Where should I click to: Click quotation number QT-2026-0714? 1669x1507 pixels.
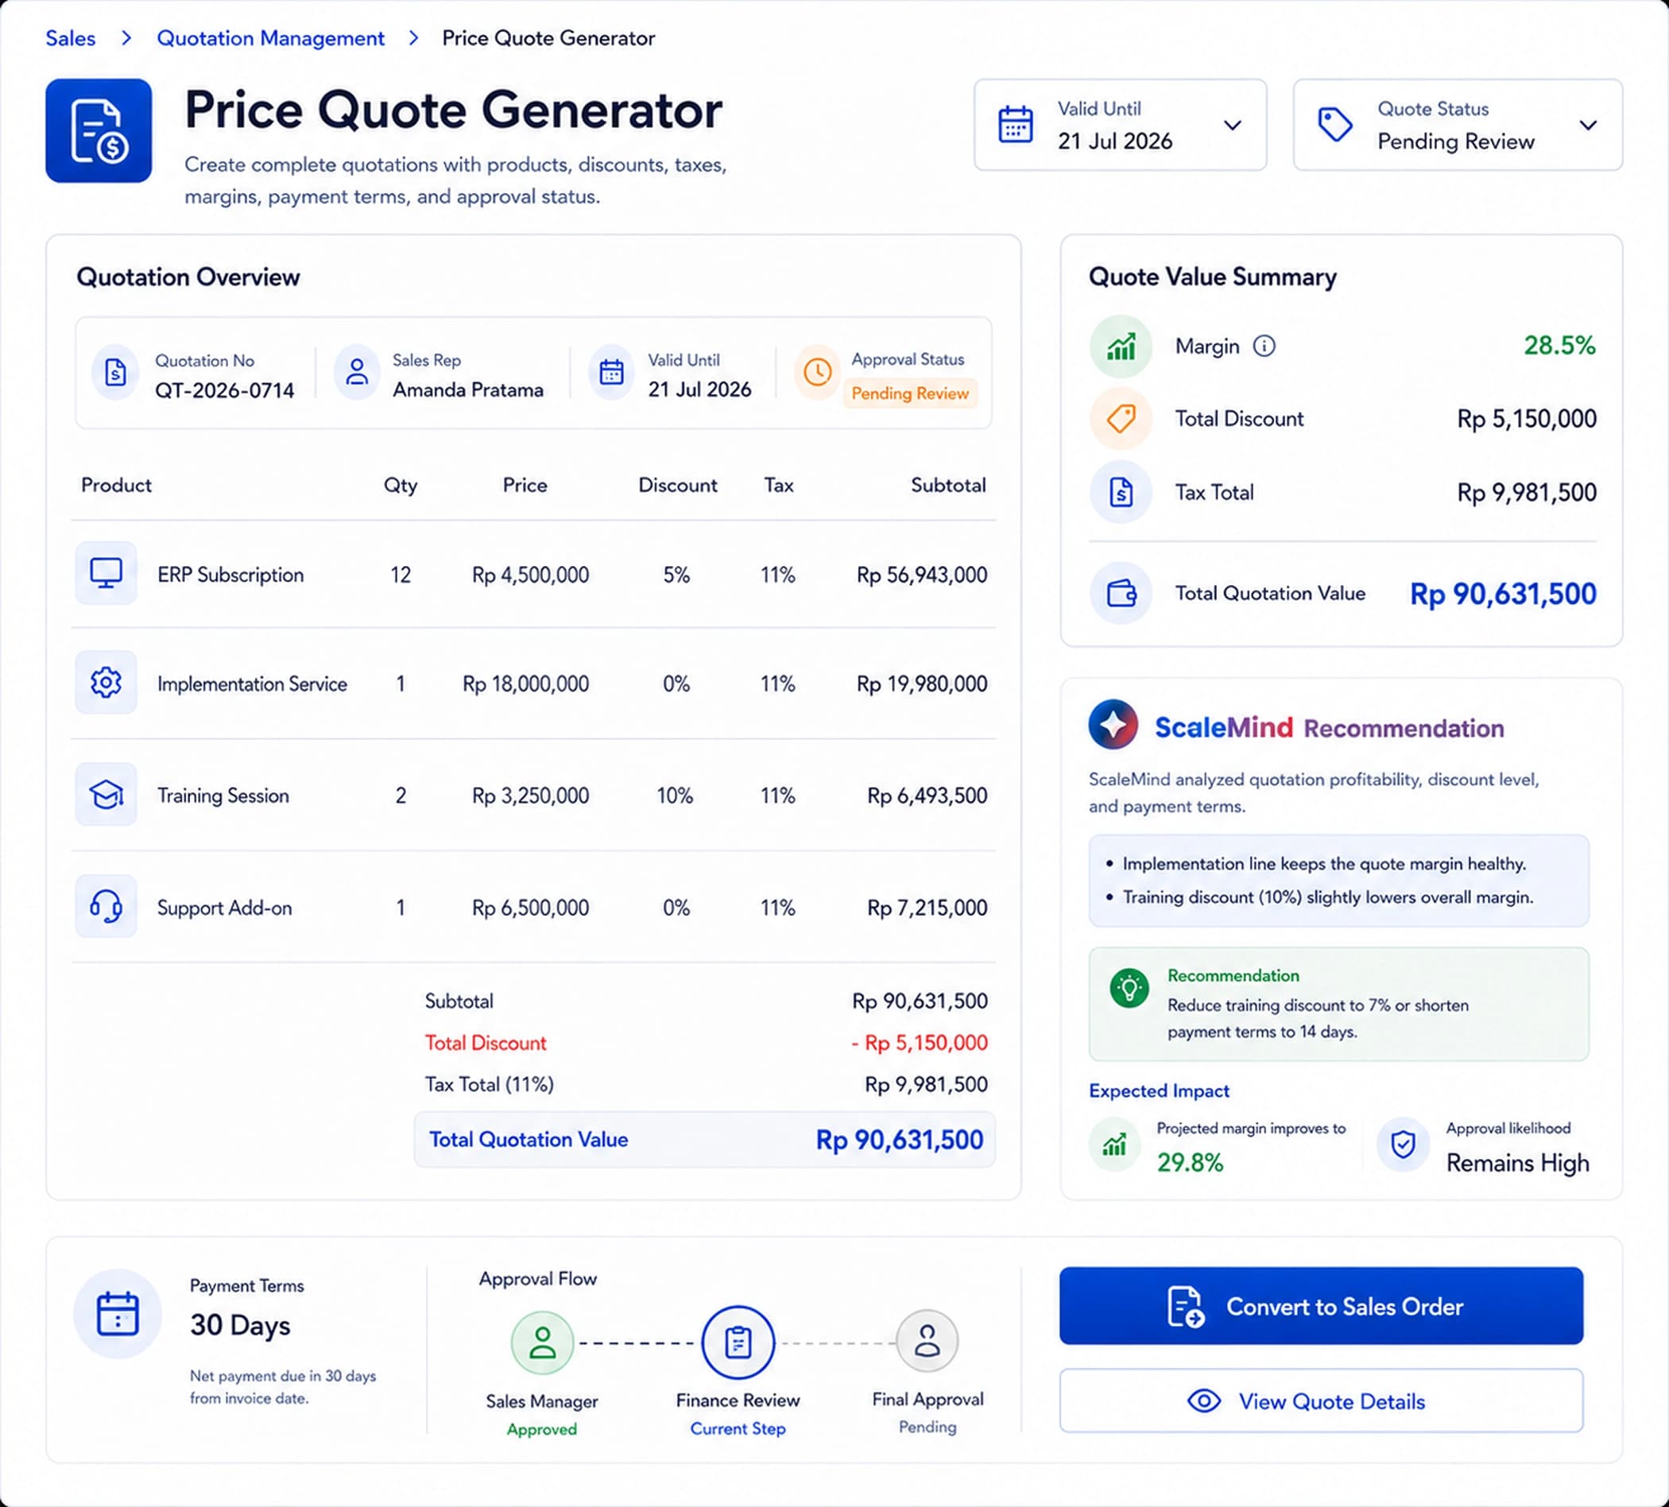point(224,390)
